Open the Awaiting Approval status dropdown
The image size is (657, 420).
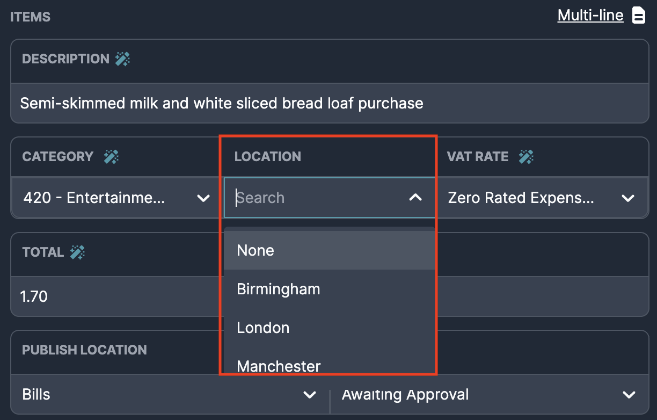coord(490,395)
